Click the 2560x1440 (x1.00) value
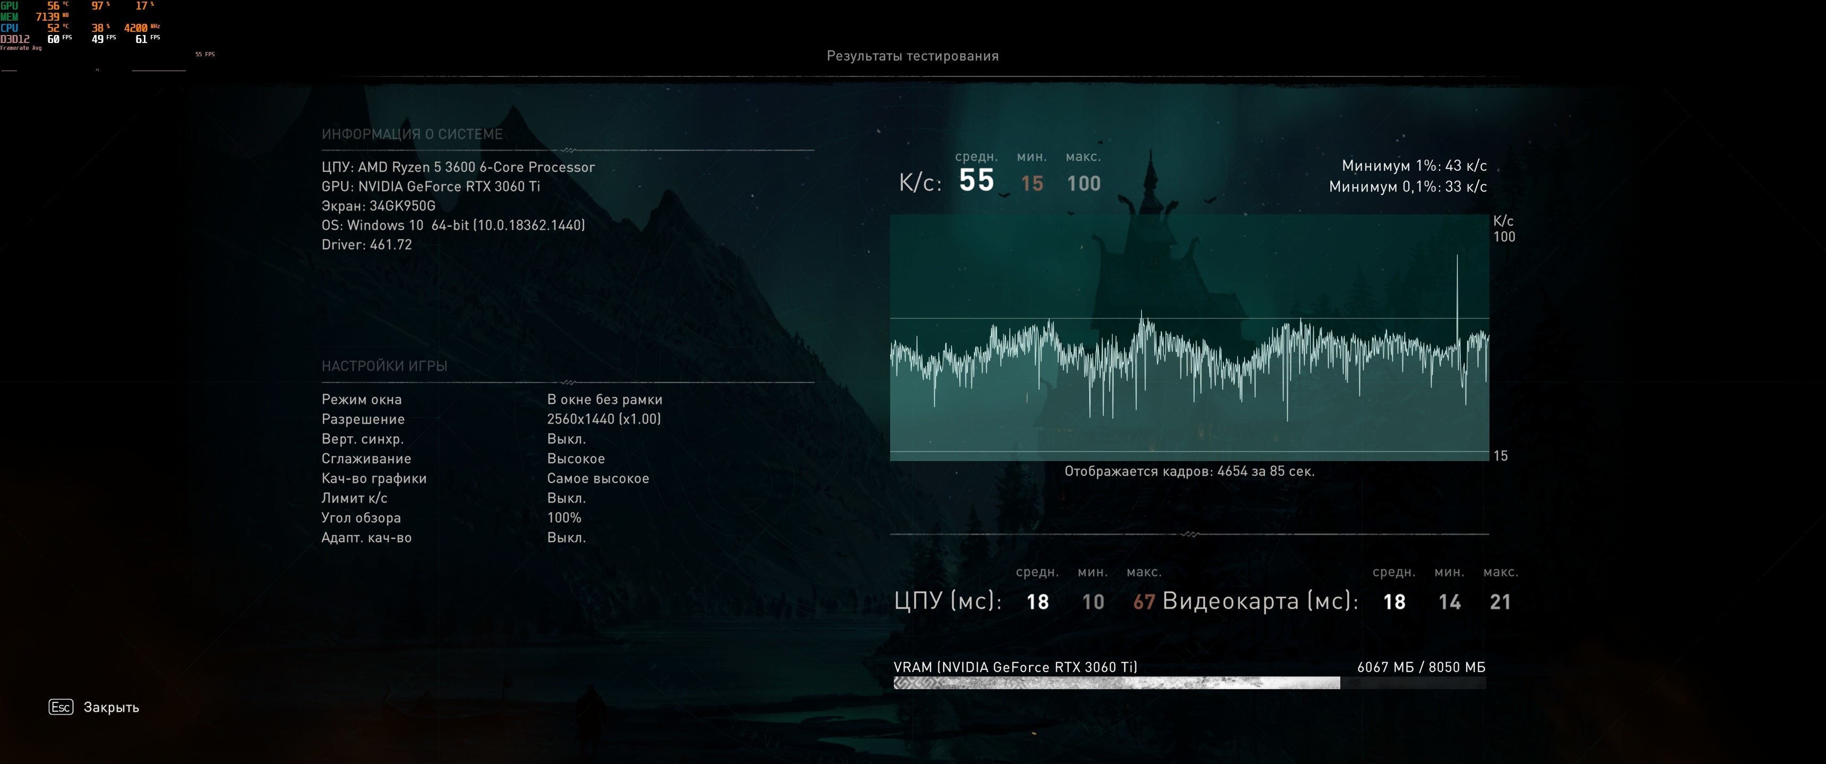 [604, 419]
